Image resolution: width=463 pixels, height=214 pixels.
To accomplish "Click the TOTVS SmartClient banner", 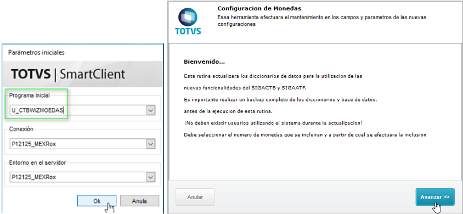I will (83, 74).
